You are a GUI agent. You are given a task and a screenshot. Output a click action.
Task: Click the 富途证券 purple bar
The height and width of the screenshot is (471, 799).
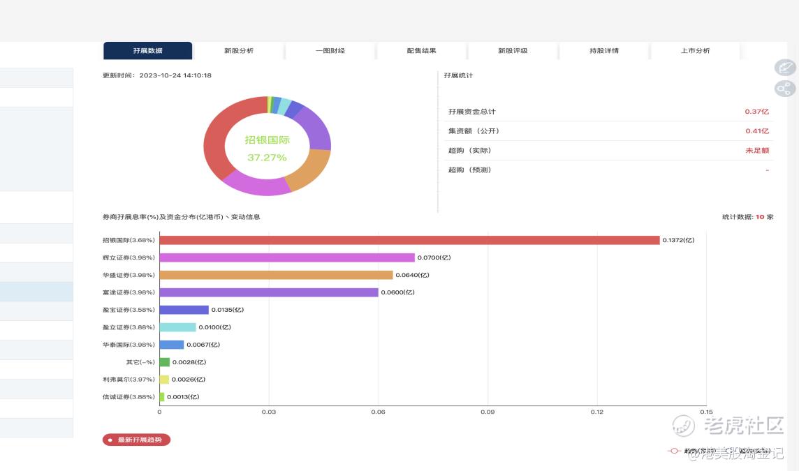(x=269, y=292)
